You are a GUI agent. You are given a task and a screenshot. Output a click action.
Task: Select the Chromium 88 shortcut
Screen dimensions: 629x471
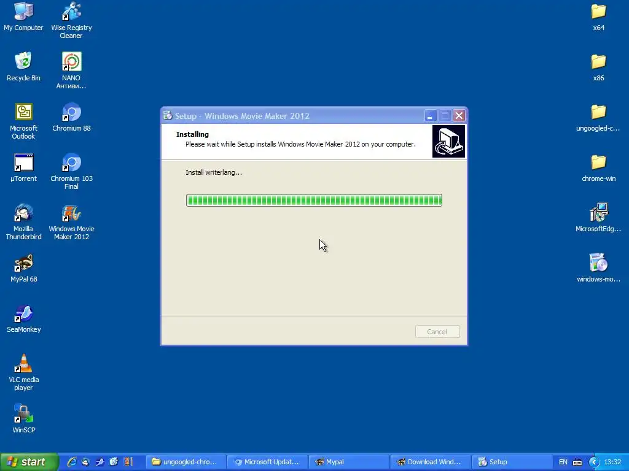click(x=71, y=117)
